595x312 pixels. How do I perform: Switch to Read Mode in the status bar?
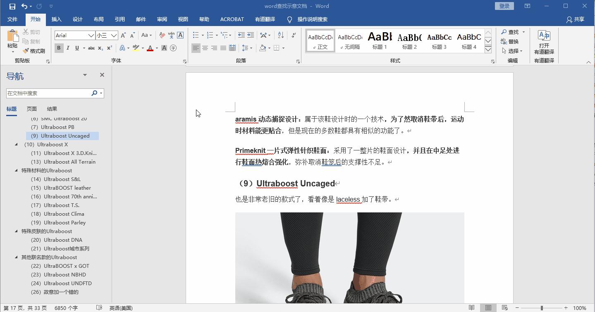(x=471, y=308)
